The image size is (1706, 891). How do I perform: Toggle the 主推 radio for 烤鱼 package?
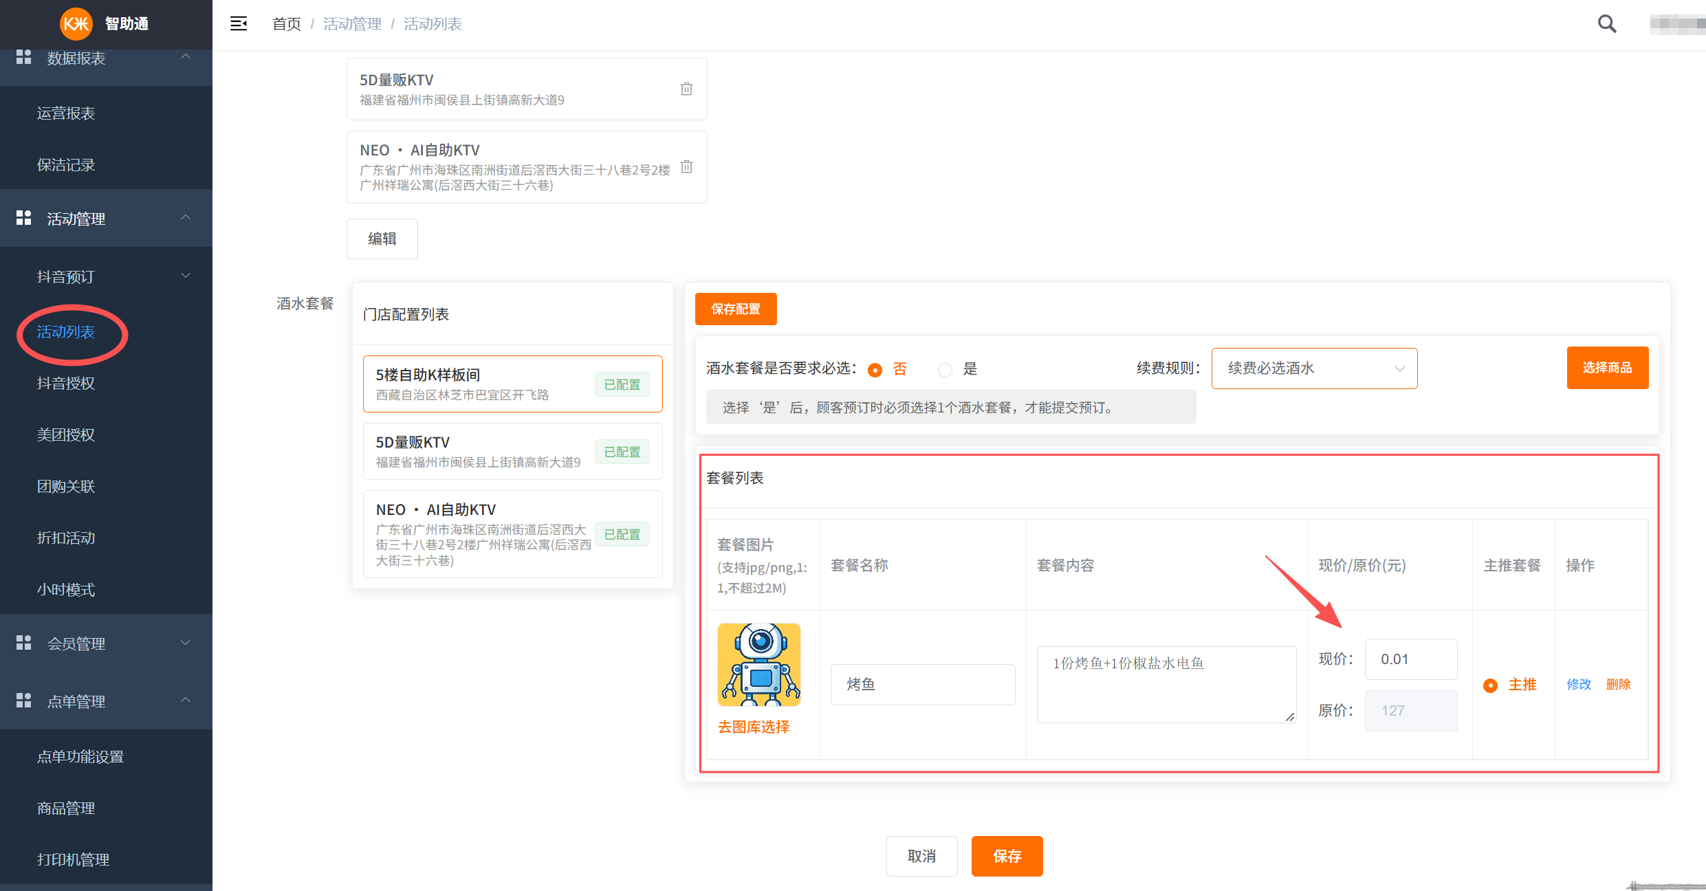[1490, 685]
